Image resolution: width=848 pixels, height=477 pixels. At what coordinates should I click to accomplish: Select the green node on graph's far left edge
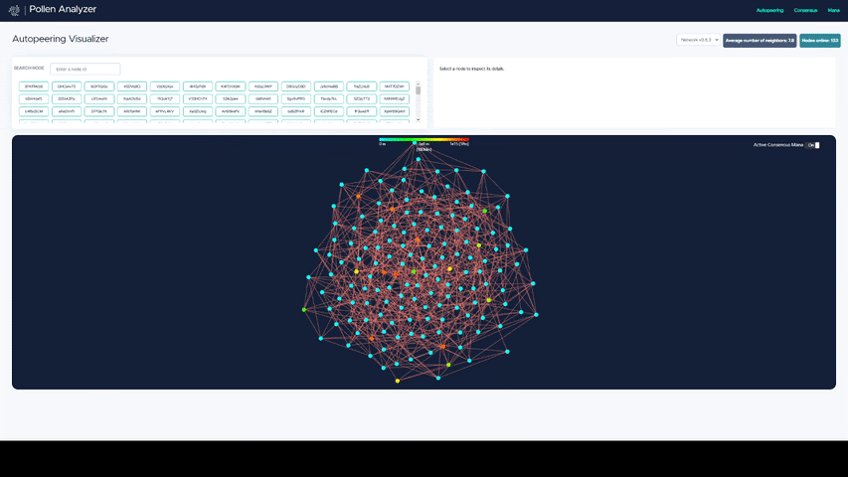click(304, 309)
